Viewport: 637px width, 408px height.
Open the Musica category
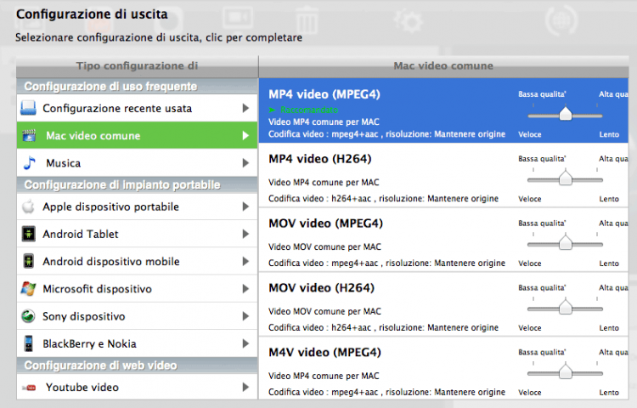137,163
